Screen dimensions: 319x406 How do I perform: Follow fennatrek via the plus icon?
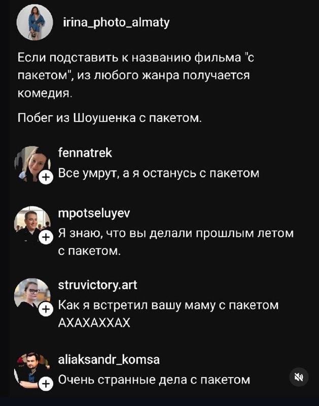[46, 178]
